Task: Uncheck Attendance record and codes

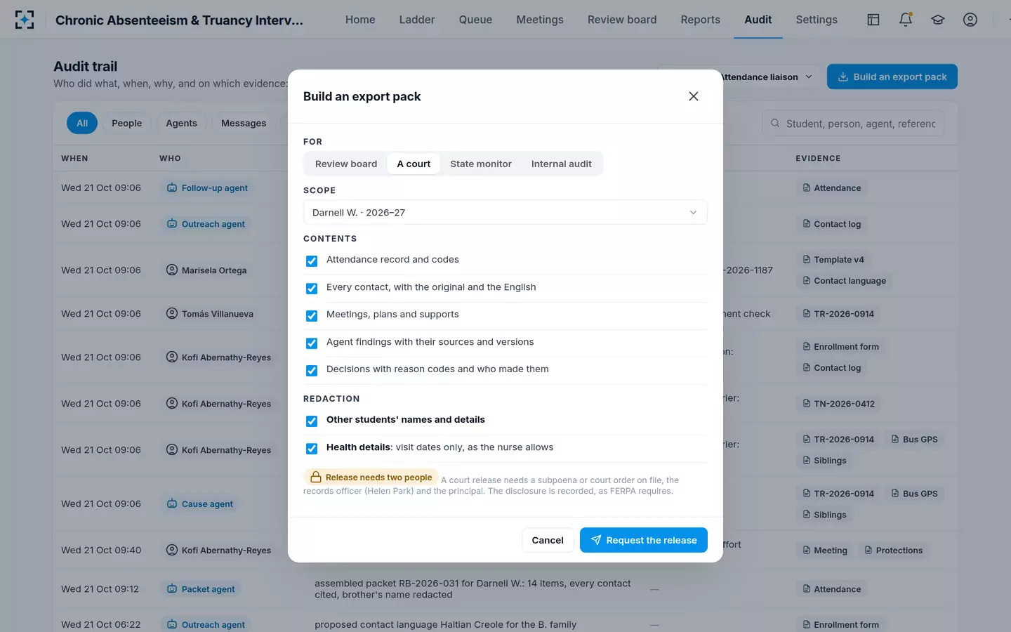Action: click(x=312, y=261)
